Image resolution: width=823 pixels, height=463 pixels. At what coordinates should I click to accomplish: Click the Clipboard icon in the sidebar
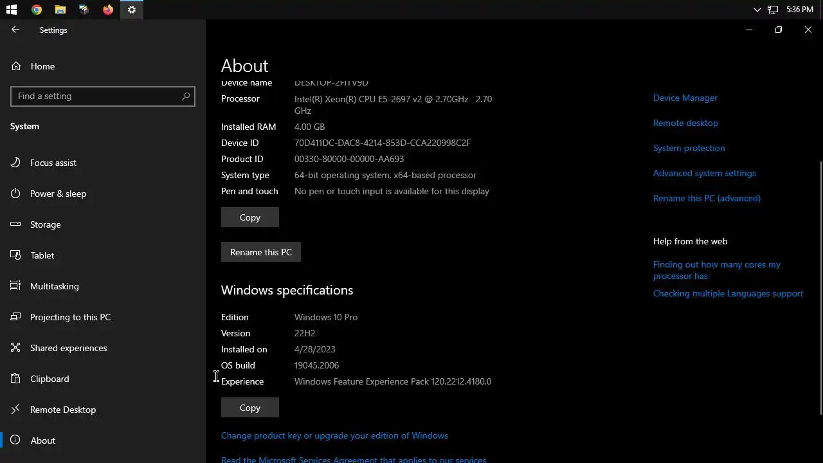point(16,378)
